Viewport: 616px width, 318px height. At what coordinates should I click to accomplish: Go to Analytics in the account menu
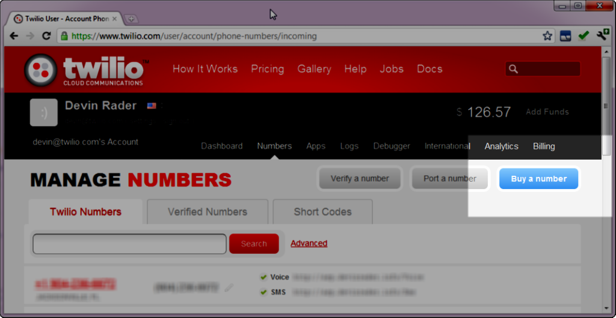(501, 146)
